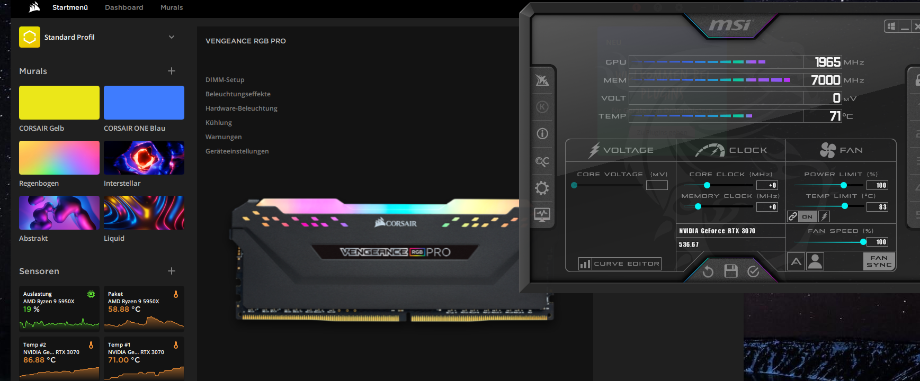Click the thermometer icon on the Paket sensor
The image size is (920, 381).
[176, 294]
